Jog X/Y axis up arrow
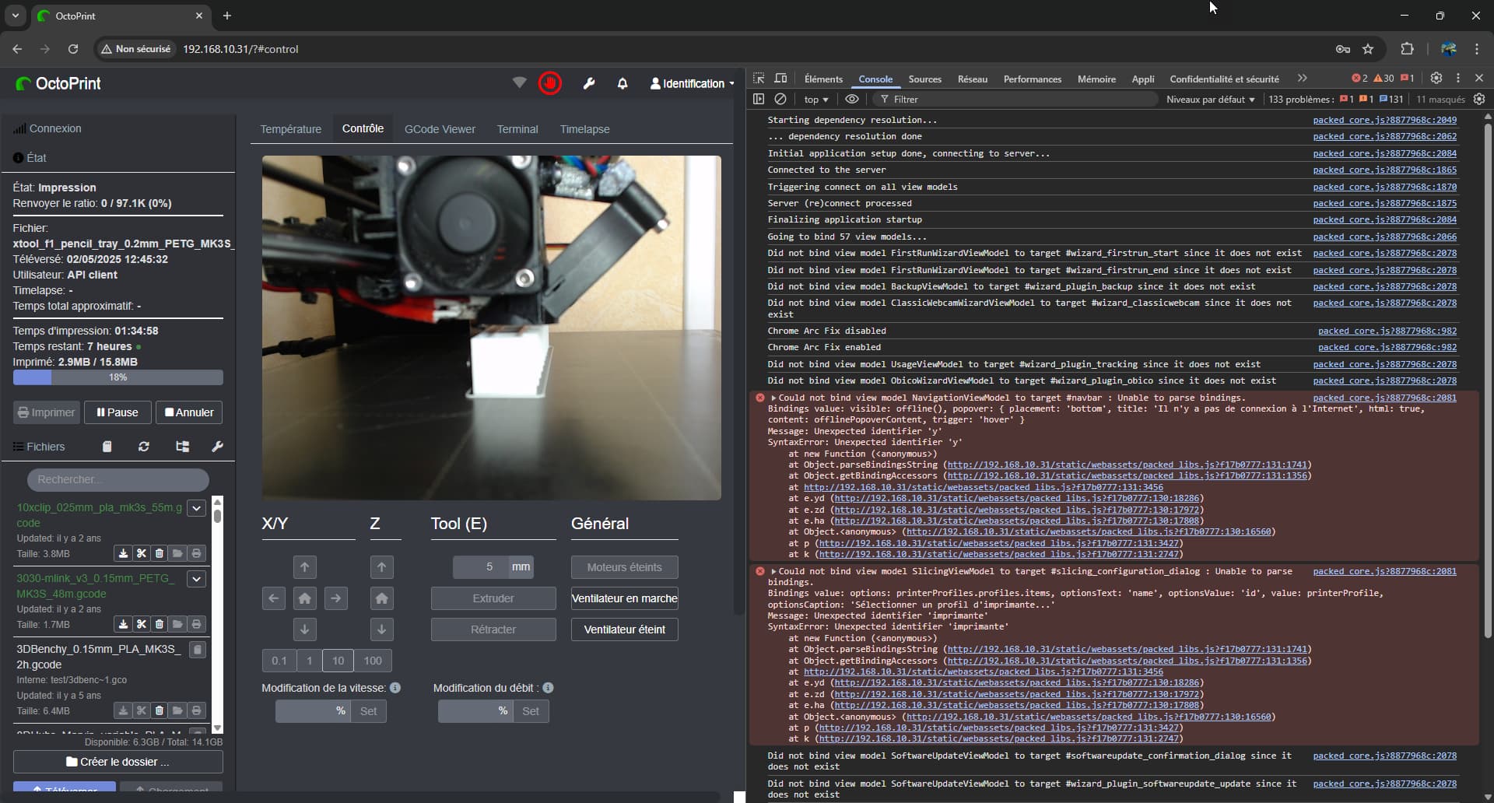 (305, 567)
